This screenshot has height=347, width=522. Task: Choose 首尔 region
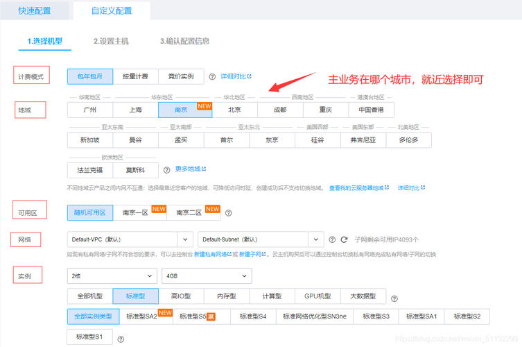click(x=227, y=140)
